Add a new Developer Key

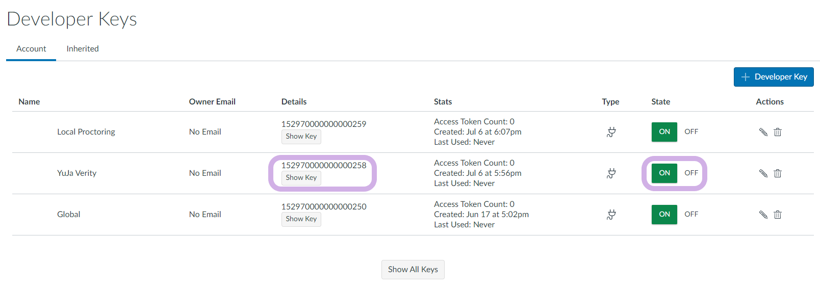tap(774, 77)
